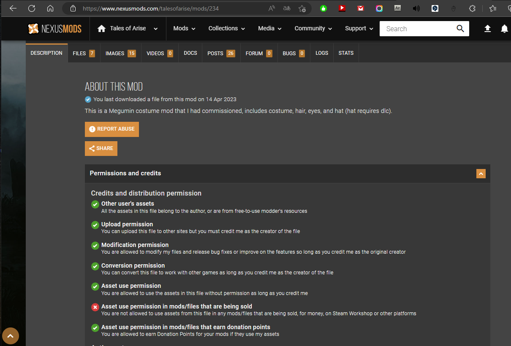Open the favorites list icon
The height and width of the screenshot is (346, 511).
coord(492,8)
